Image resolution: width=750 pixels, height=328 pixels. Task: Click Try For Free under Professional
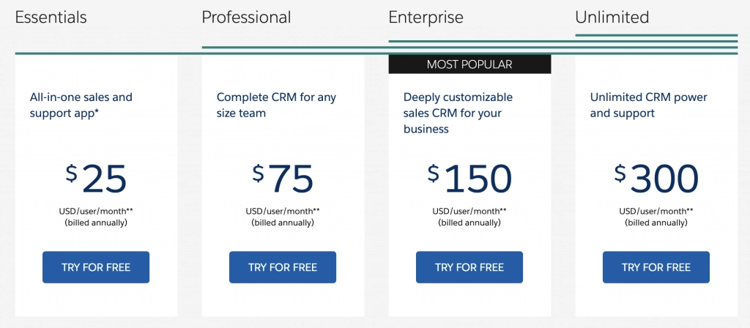click(x=283, y=267)
